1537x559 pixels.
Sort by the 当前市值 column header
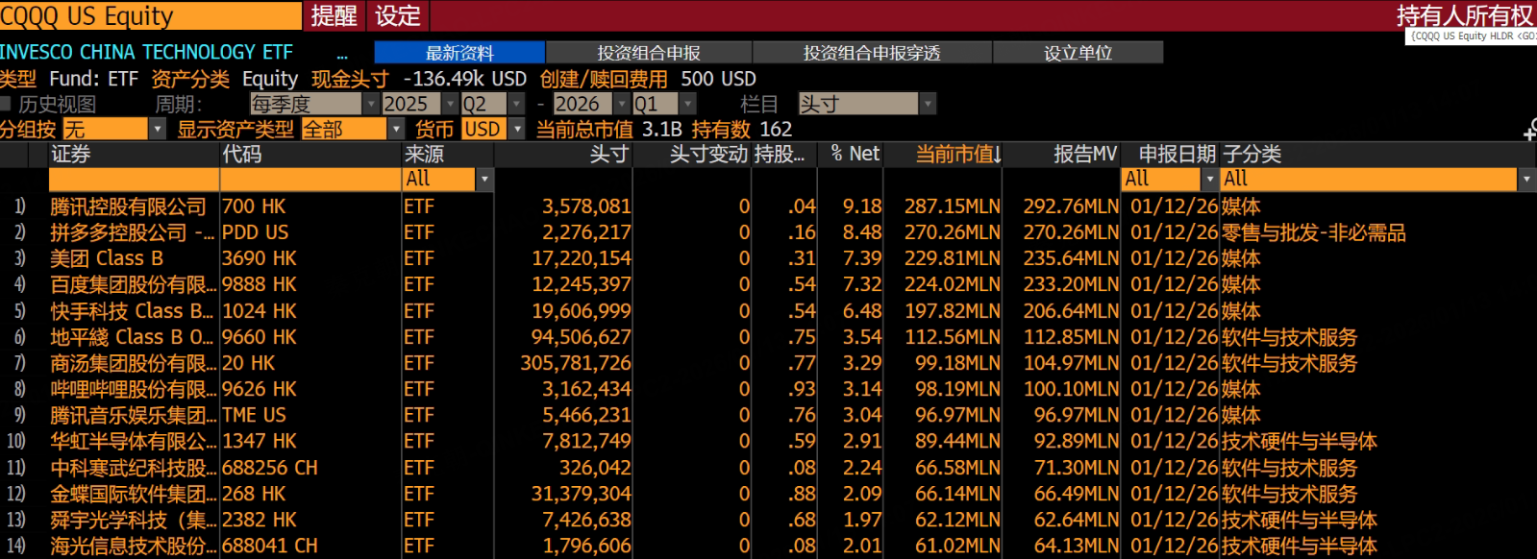pyautogui.click(x=958, y=154)
